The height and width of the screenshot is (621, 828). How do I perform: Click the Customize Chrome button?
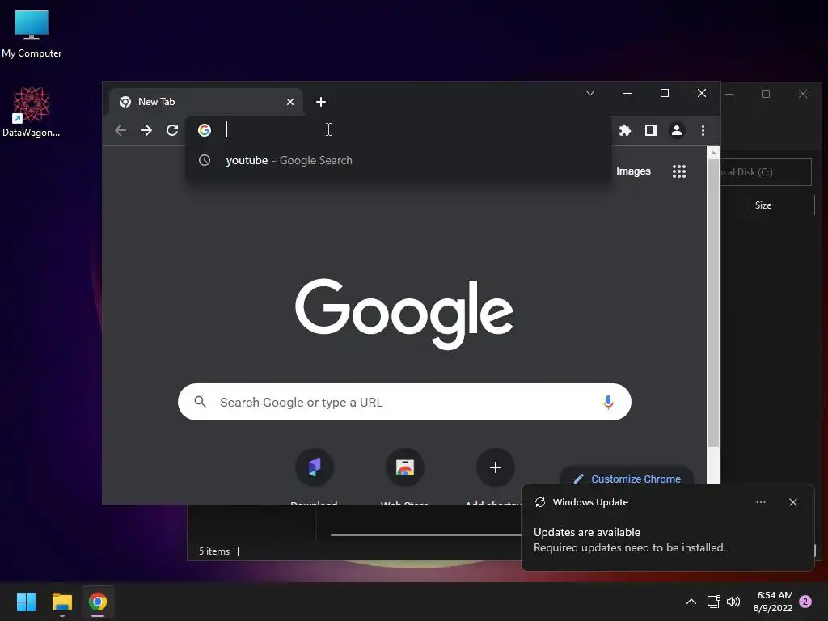click(627, 479)
